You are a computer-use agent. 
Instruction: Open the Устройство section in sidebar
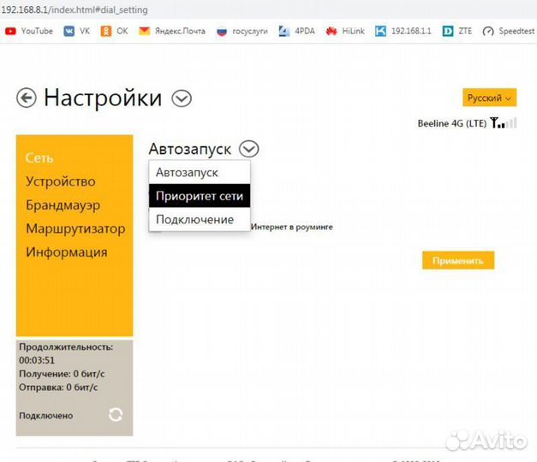pos(61,181)
